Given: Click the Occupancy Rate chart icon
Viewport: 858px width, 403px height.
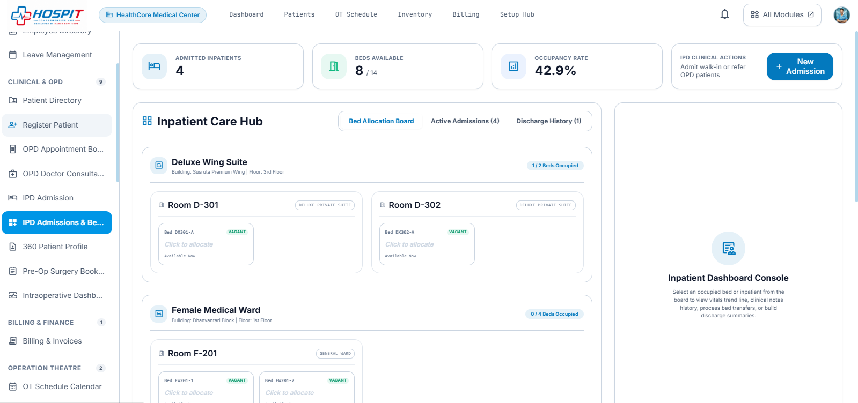Looking at the screenshot, I should pyautogui.click(x=514, y=66).
